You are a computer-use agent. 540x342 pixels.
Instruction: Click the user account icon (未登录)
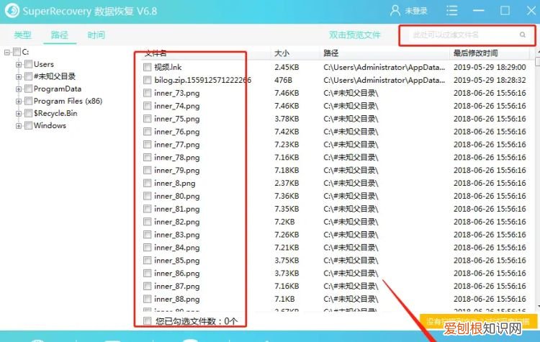(395, 11)
